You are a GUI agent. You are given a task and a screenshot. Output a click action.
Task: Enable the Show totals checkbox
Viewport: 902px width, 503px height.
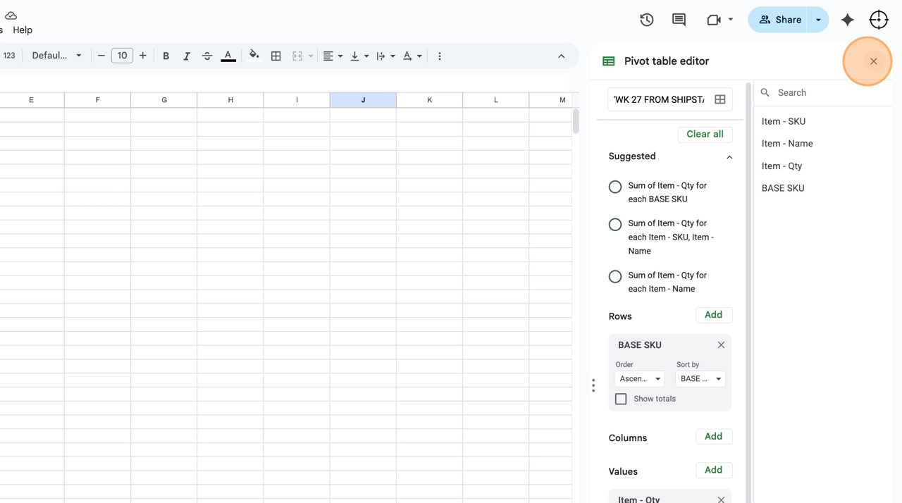point(621,399)
